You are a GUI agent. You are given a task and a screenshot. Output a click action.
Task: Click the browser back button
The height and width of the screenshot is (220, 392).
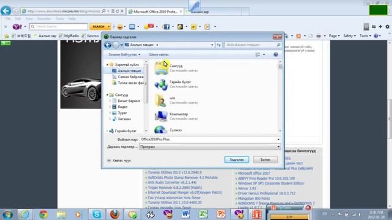tap(6, 11)
